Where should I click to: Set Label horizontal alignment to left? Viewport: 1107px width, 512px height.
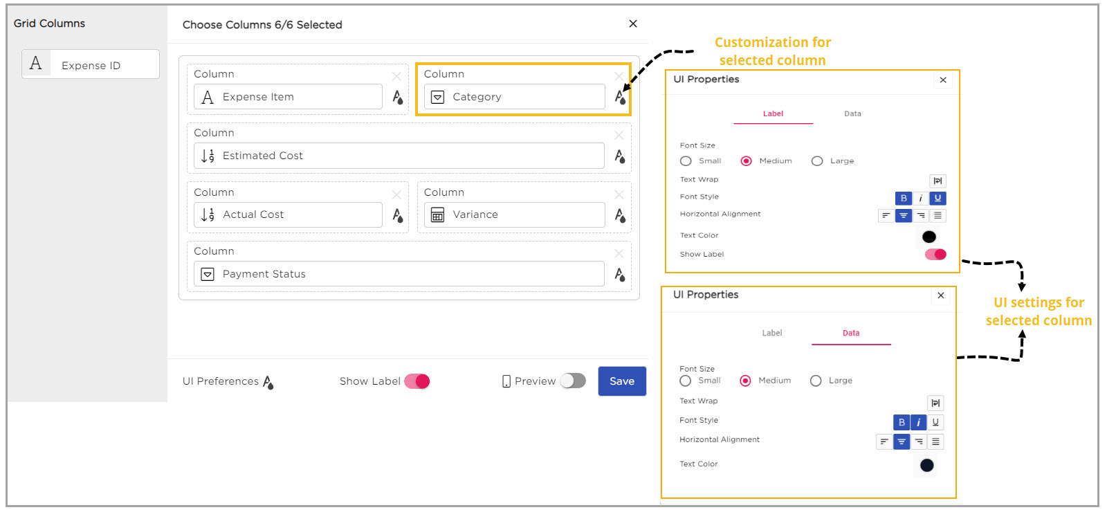coord(886,216)
